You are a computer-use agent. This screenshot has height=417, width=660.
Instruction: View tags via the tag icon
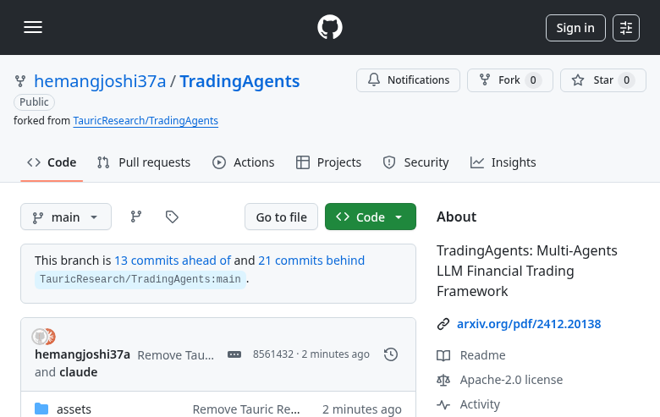172,217
